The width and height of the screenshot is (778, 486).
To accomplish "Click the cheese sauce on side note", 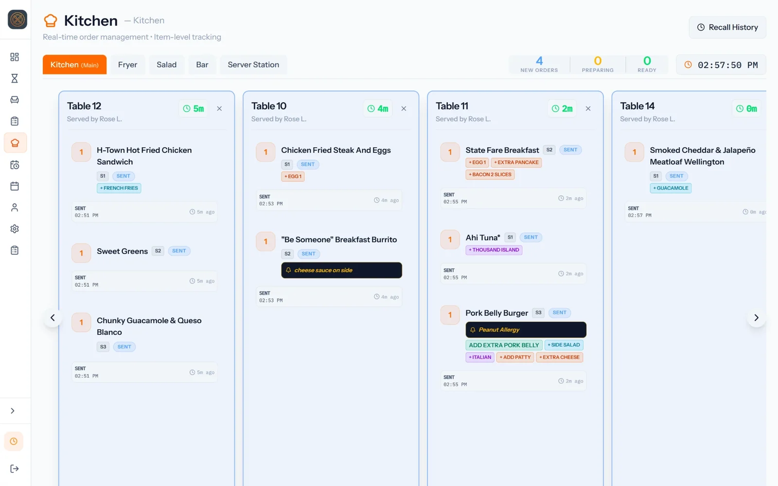I will [x=341, y=270].
